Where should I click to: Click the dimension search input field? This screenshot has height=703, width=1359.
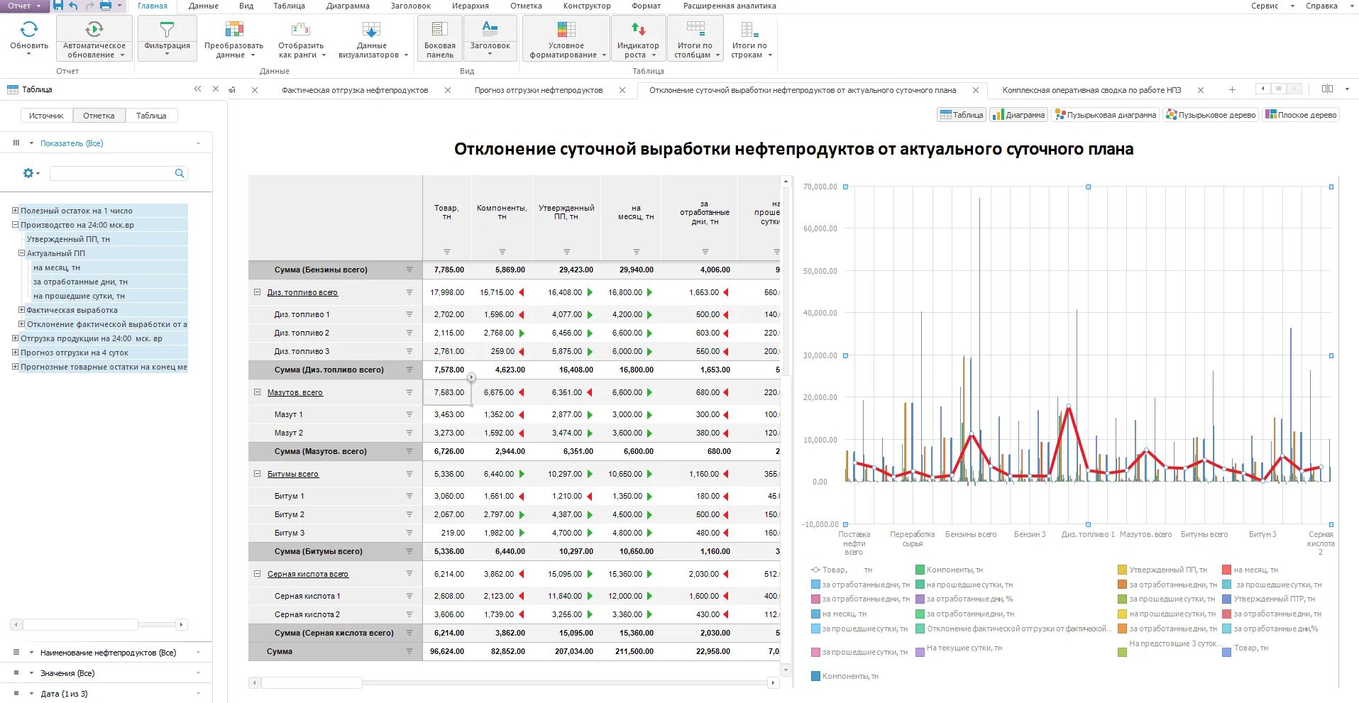[111, 173]
